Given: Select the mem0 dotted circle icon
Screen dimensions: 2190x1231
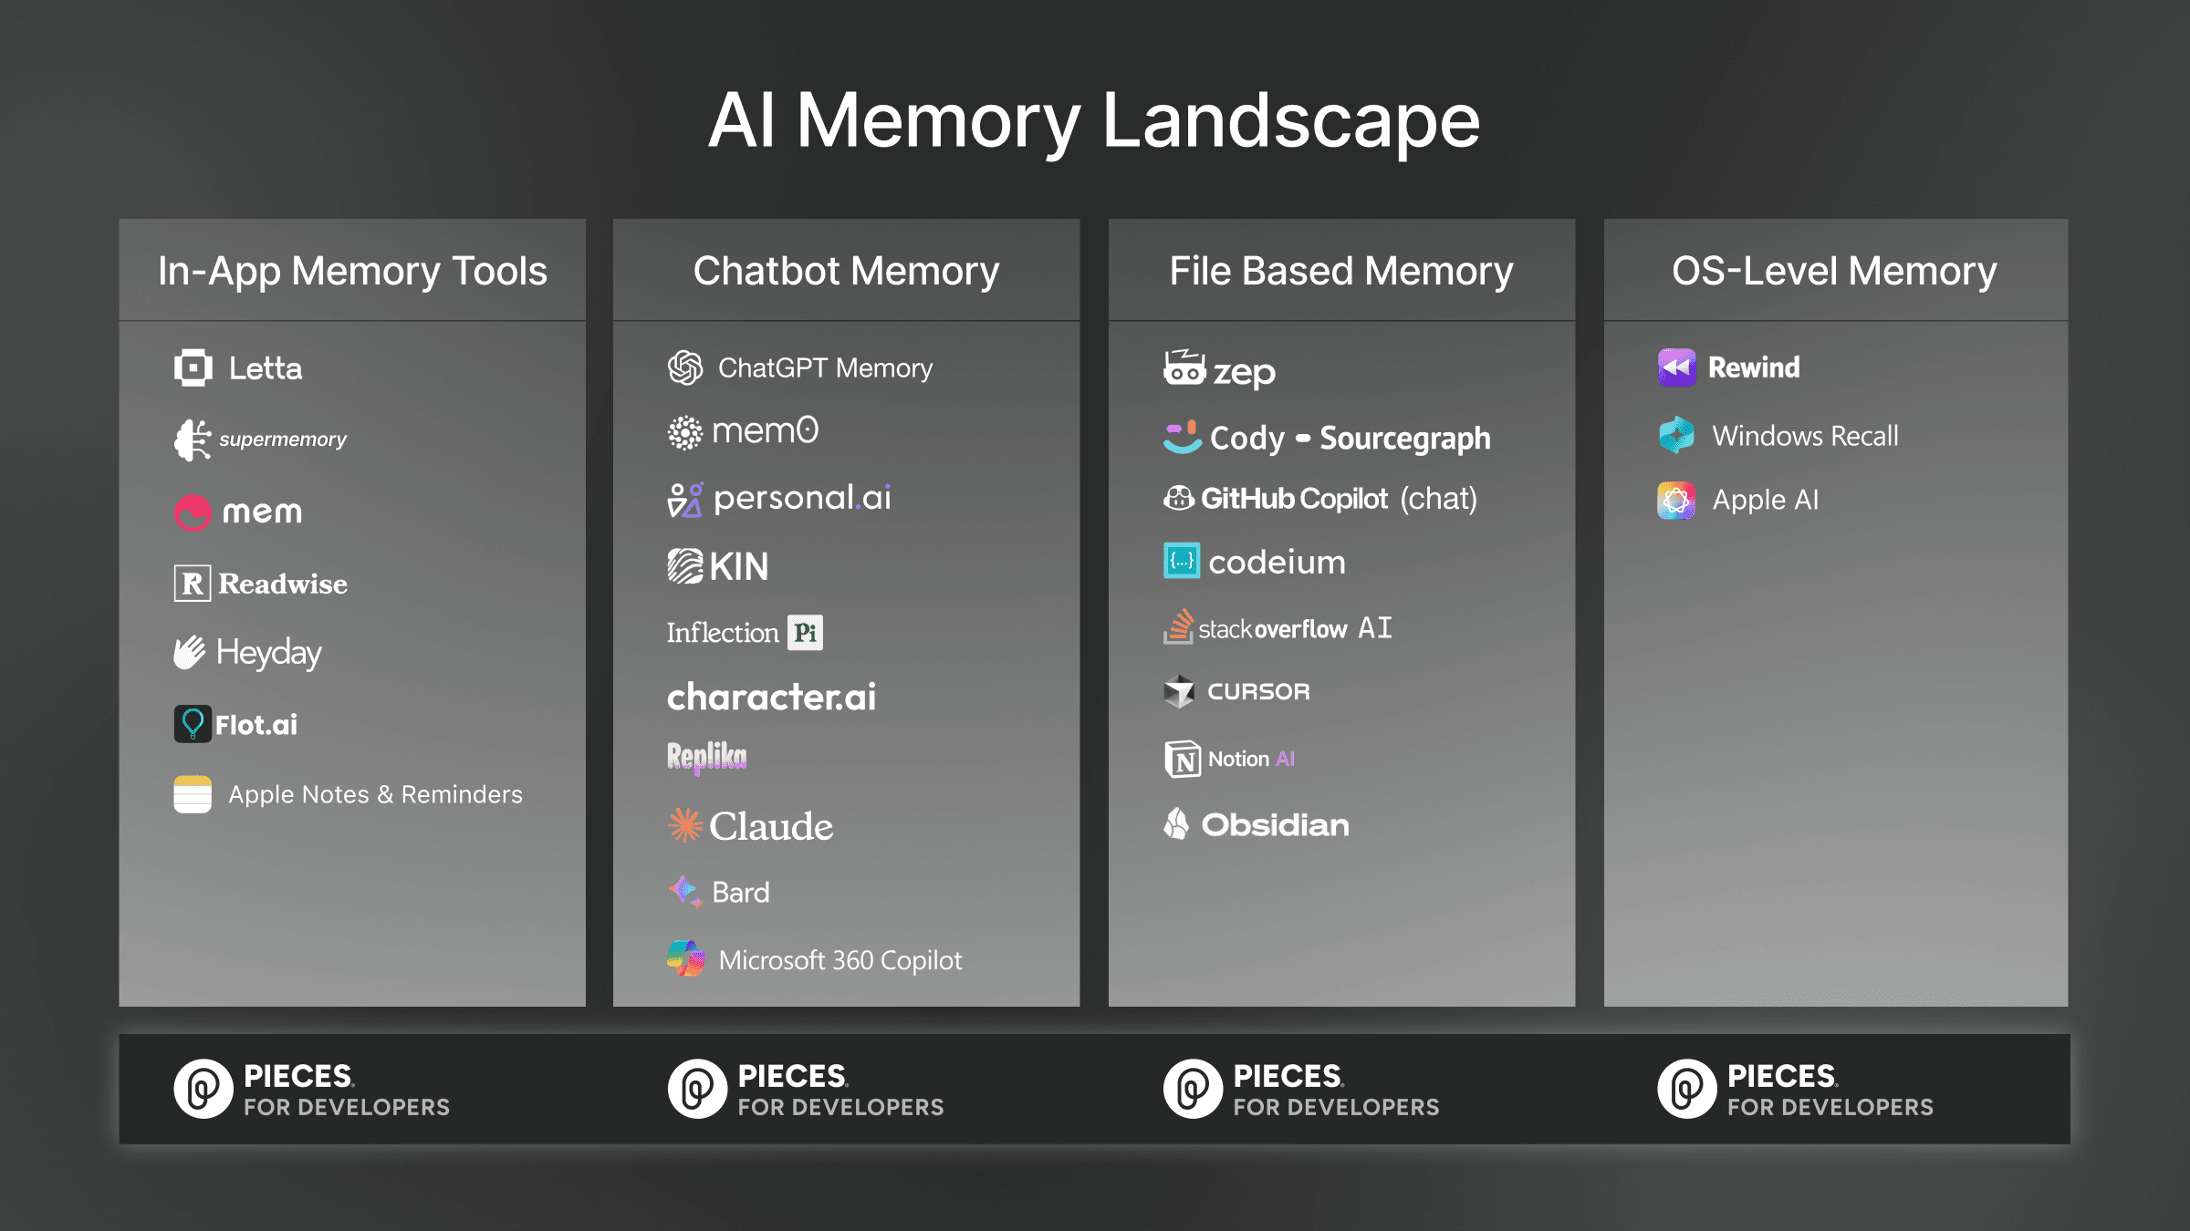Looking at the screenshot, I should pyautogui.click(x=684, y=433).
